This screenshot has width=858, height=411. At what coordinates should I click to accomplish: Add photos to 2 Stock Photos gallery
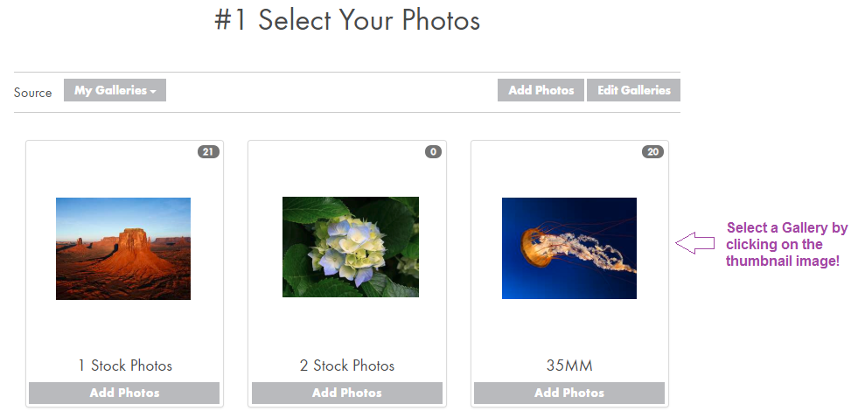coord(347,393)
